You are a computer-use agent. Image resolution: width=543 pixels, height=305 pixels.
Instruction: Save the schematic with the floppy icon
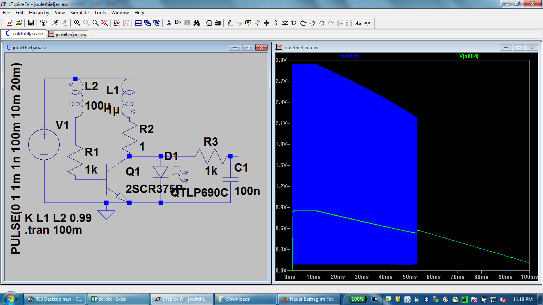tap(31, 23)
